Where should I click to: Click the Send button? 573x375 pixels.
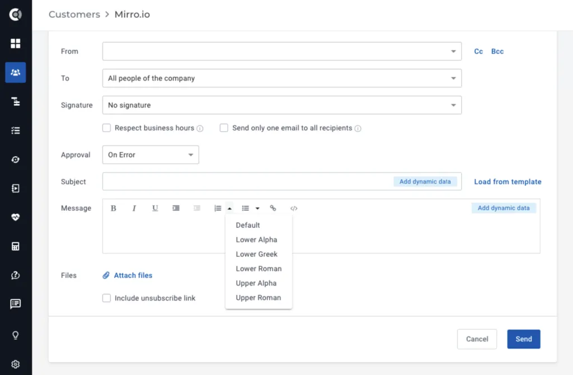tap(523, 339)
